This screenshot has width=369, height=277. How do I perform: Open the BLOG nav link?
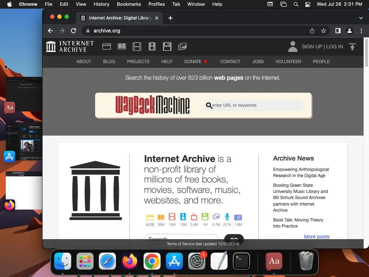point(109,61)
